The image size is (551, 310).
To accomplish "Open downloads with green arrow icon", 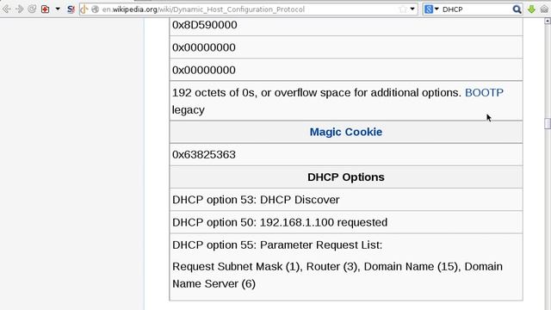I will point(531,9).
